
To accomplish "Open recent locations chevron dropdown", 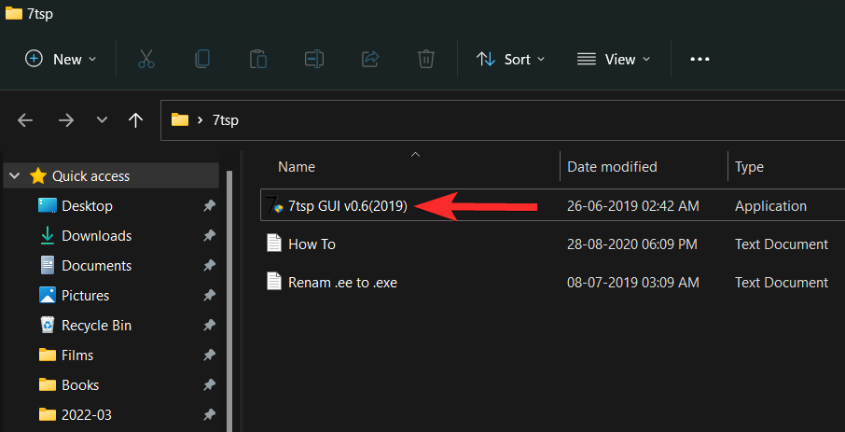I will [102, 119].
